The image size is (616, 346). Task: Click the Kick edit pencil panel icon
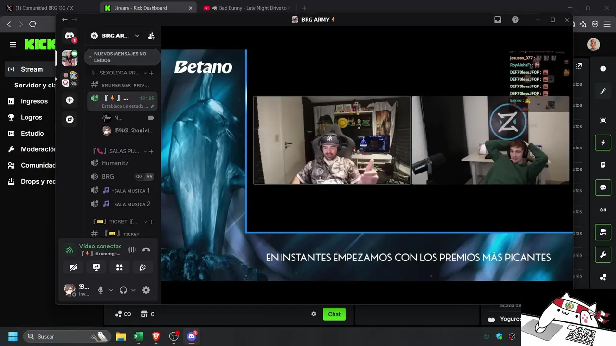pos(603,91)
